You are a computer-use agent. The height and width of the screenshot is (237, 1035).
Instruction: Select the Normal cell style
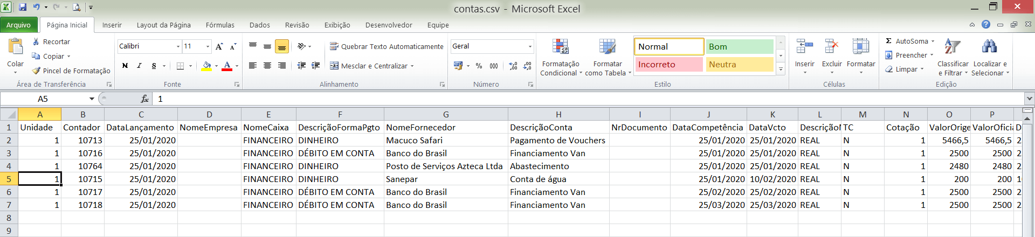[x=669, y=46]
